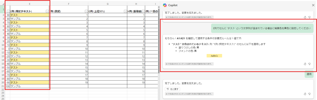Open filter dropdown for H列 (重複値)
Image resolution: width=317 pixels, height=100 pixels.
pos(143,11)
